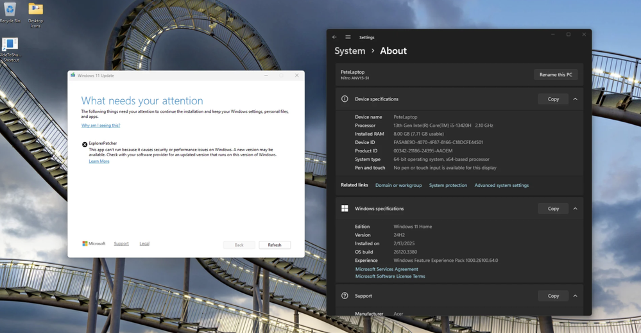641x333 pixels.
Task: Select the processor value '13th Gen Intel(R) Core(TM) i5-13420H'
Action: click(432, 126)
